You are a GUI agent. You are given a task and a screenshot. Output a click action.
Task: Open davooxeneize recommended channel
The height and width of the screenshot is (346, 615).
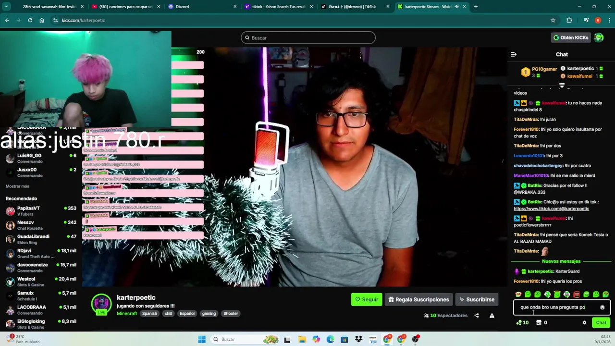[41, 267]
